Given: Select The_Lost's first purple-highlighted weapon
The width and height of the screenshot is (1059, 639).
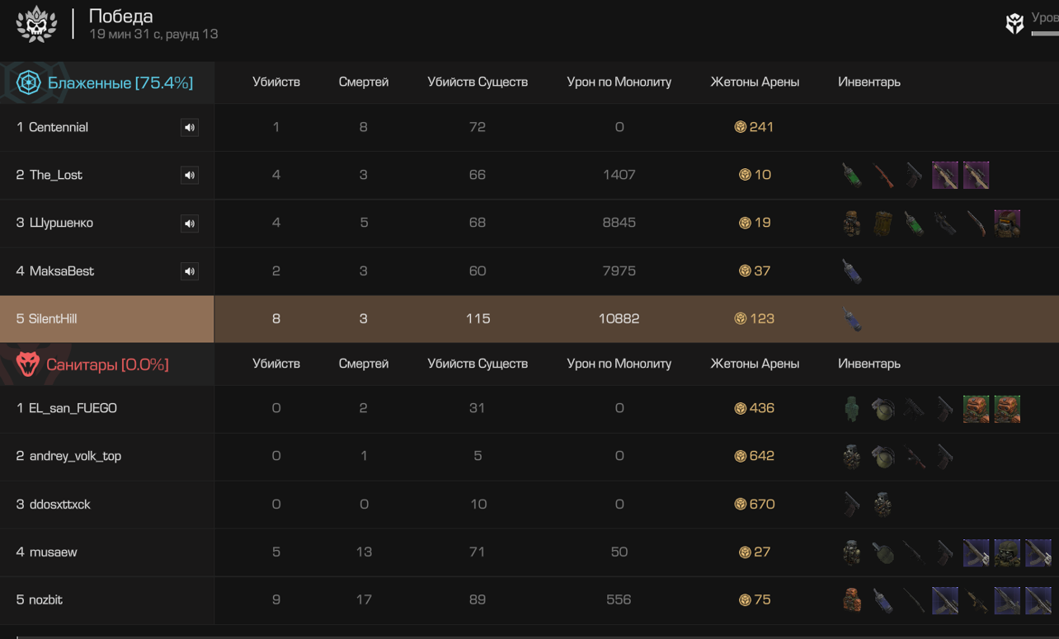Looking at the screenshot, I should point(945,175).
